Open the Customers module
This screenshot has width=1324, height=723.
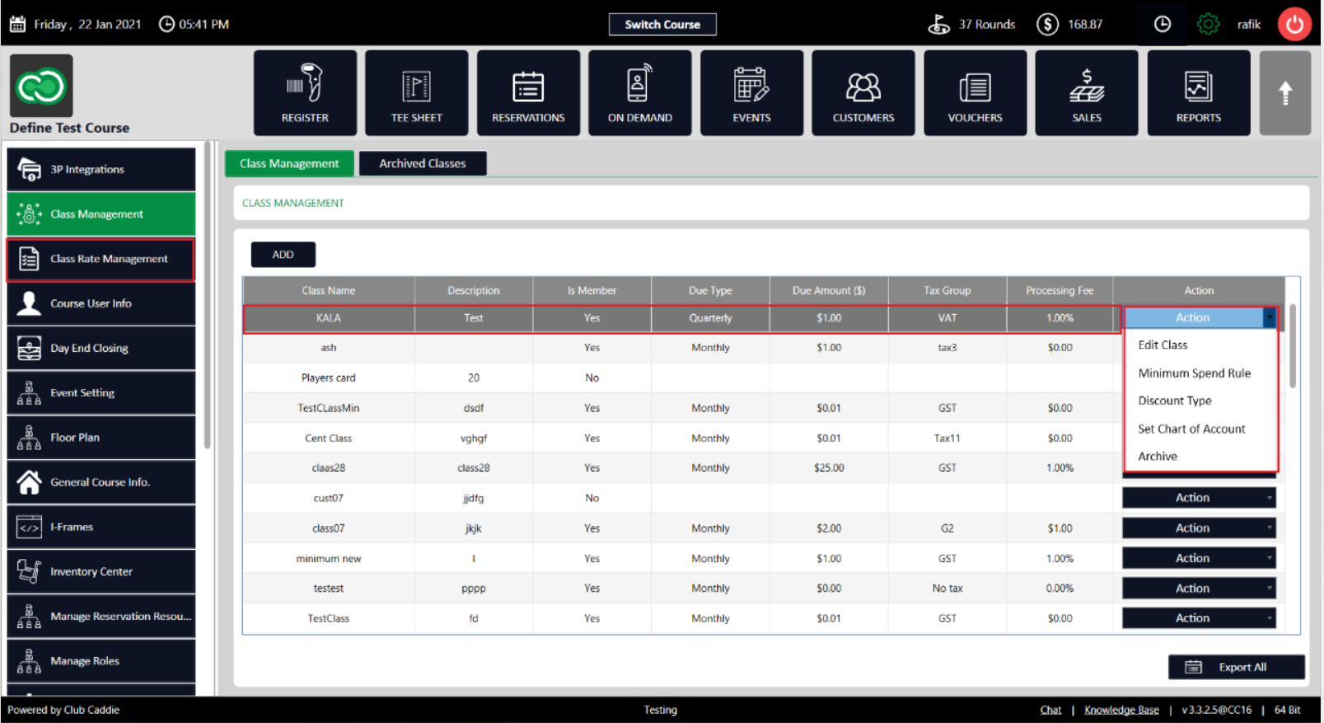863,92
